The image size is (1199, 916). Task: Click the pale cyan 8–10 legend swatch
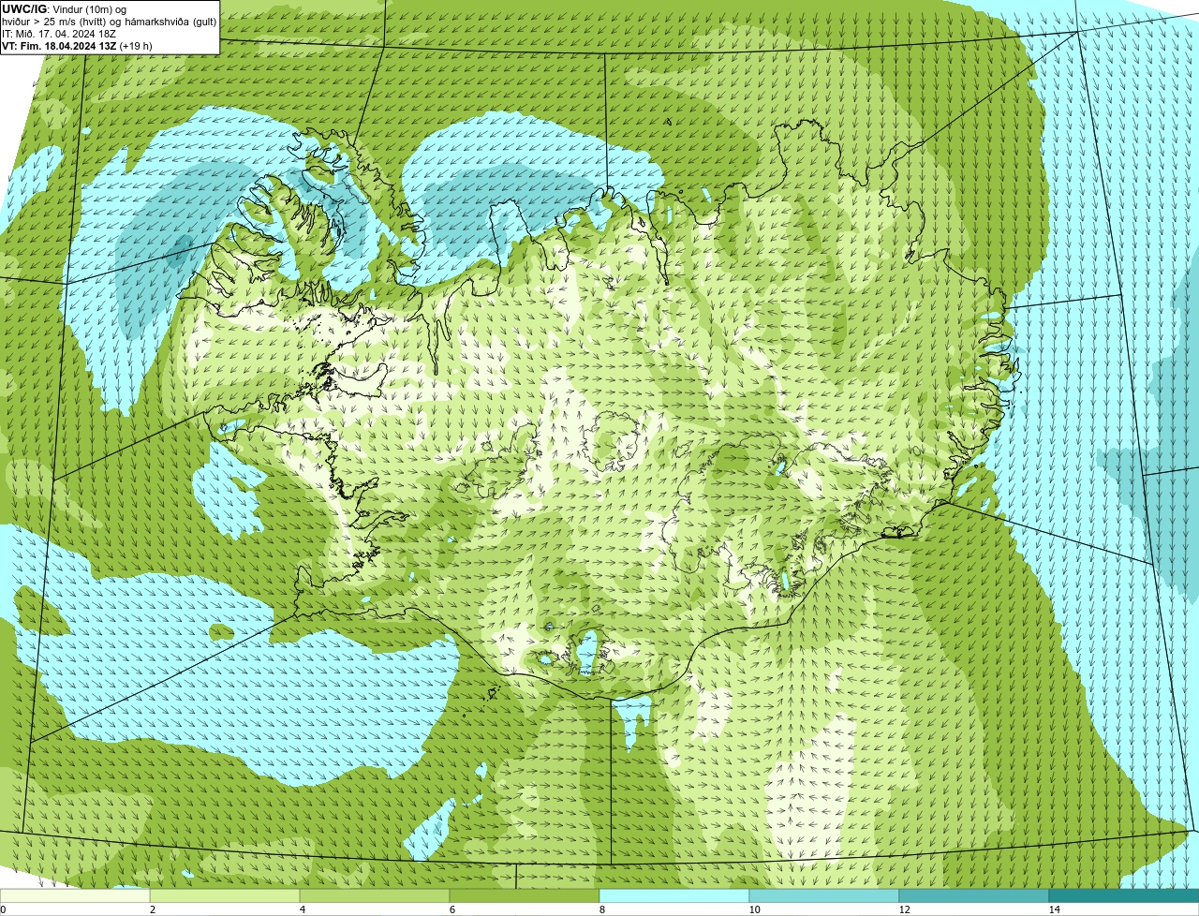click(x=674, y=895)
